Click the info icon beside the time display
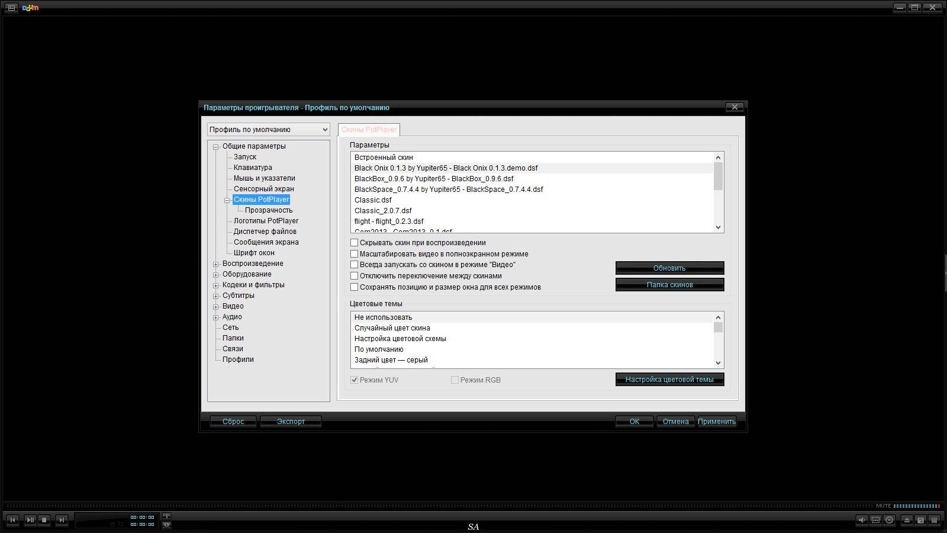 pyautogui.click(x=167, y=516)
